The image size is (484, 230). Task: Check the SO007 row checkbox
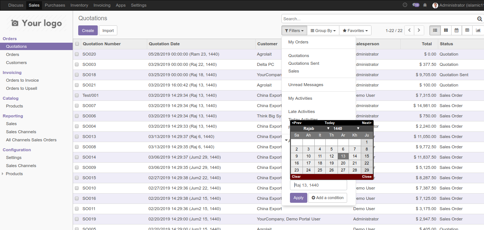tap(77, 106)
